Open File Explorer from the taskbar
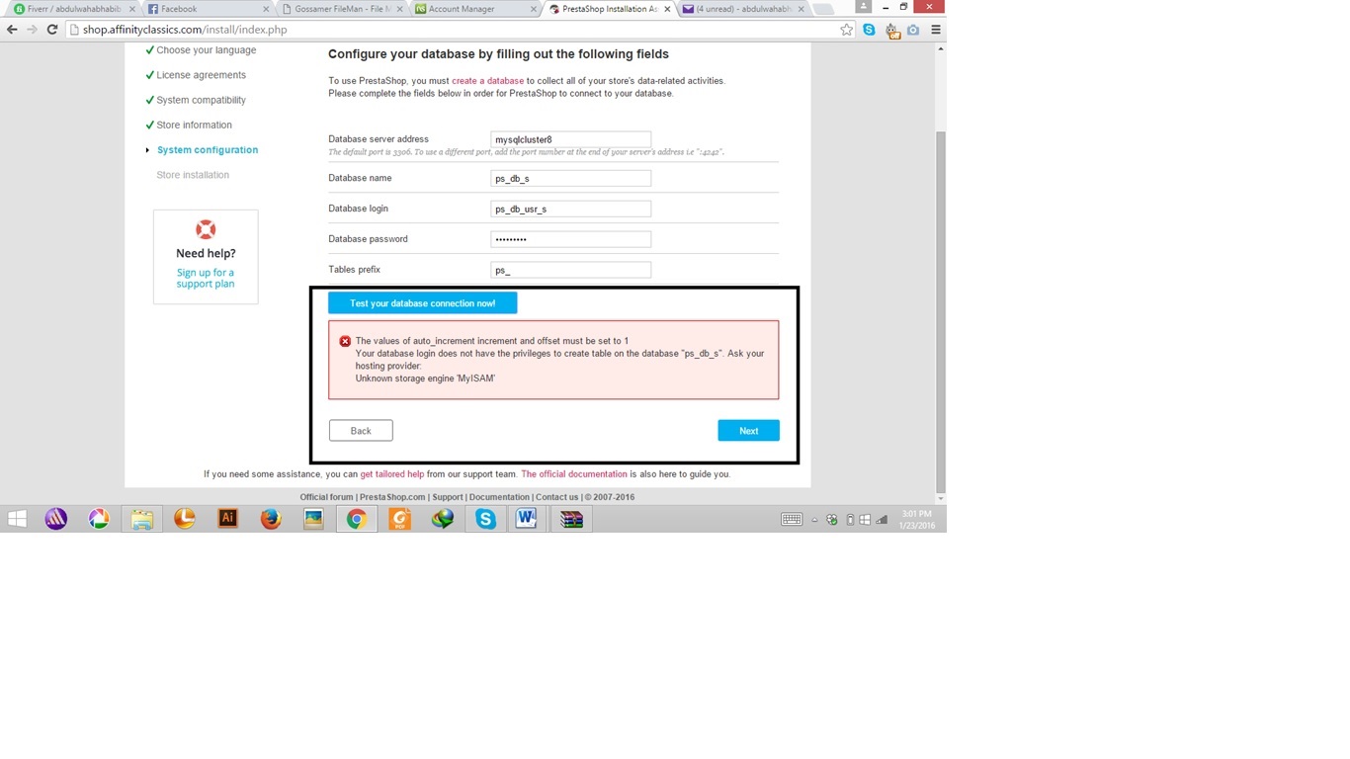Screen dimensions: 1350x759 pos(142,519)
